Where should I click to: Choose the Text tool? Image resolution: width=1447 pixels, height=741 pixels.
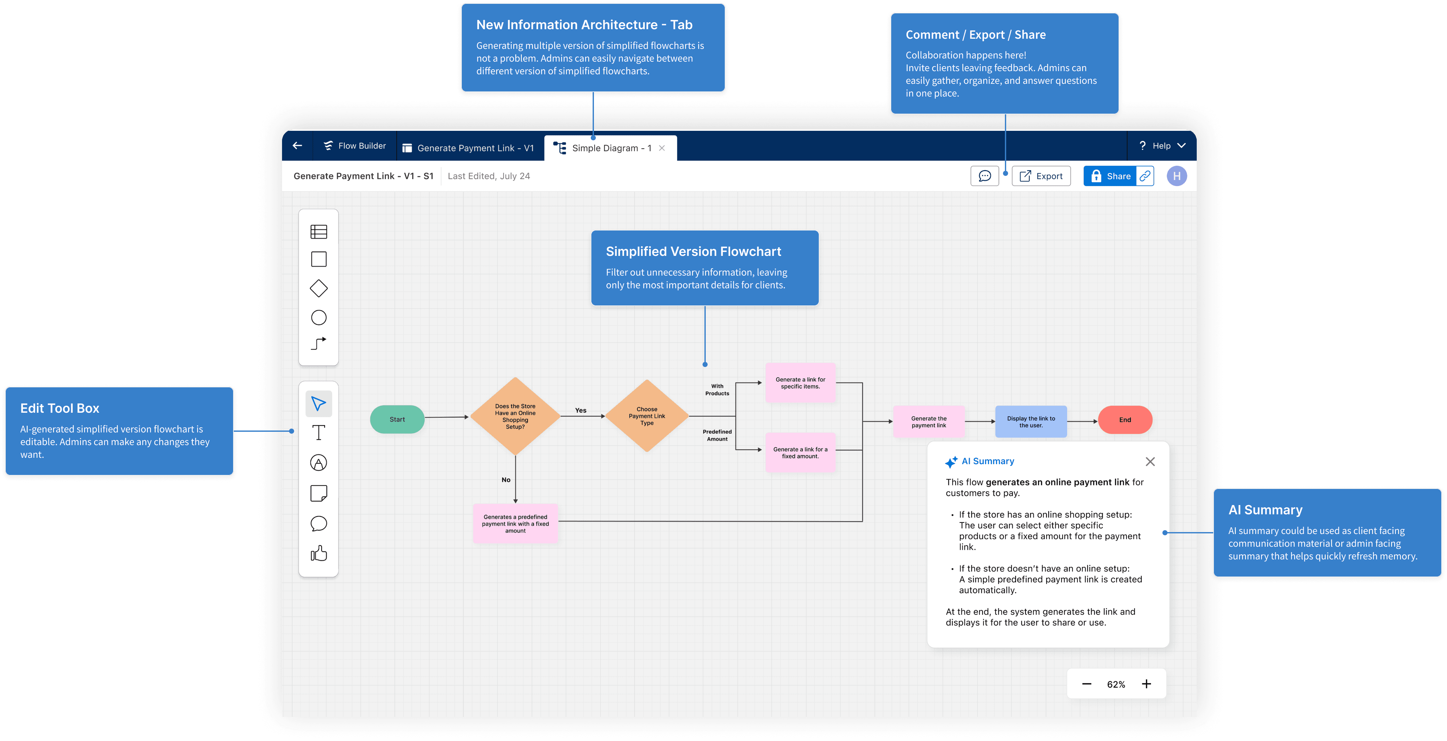point(319,433)
